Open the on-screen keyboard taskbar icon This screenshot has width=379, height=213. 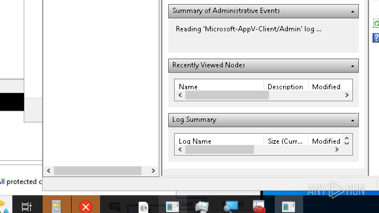pos(115,206)
